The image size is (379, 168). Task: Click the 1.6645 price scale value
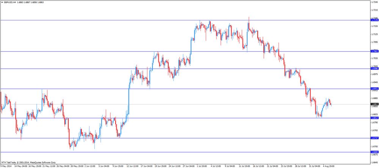pyautogui.click(x=374, y=163)
